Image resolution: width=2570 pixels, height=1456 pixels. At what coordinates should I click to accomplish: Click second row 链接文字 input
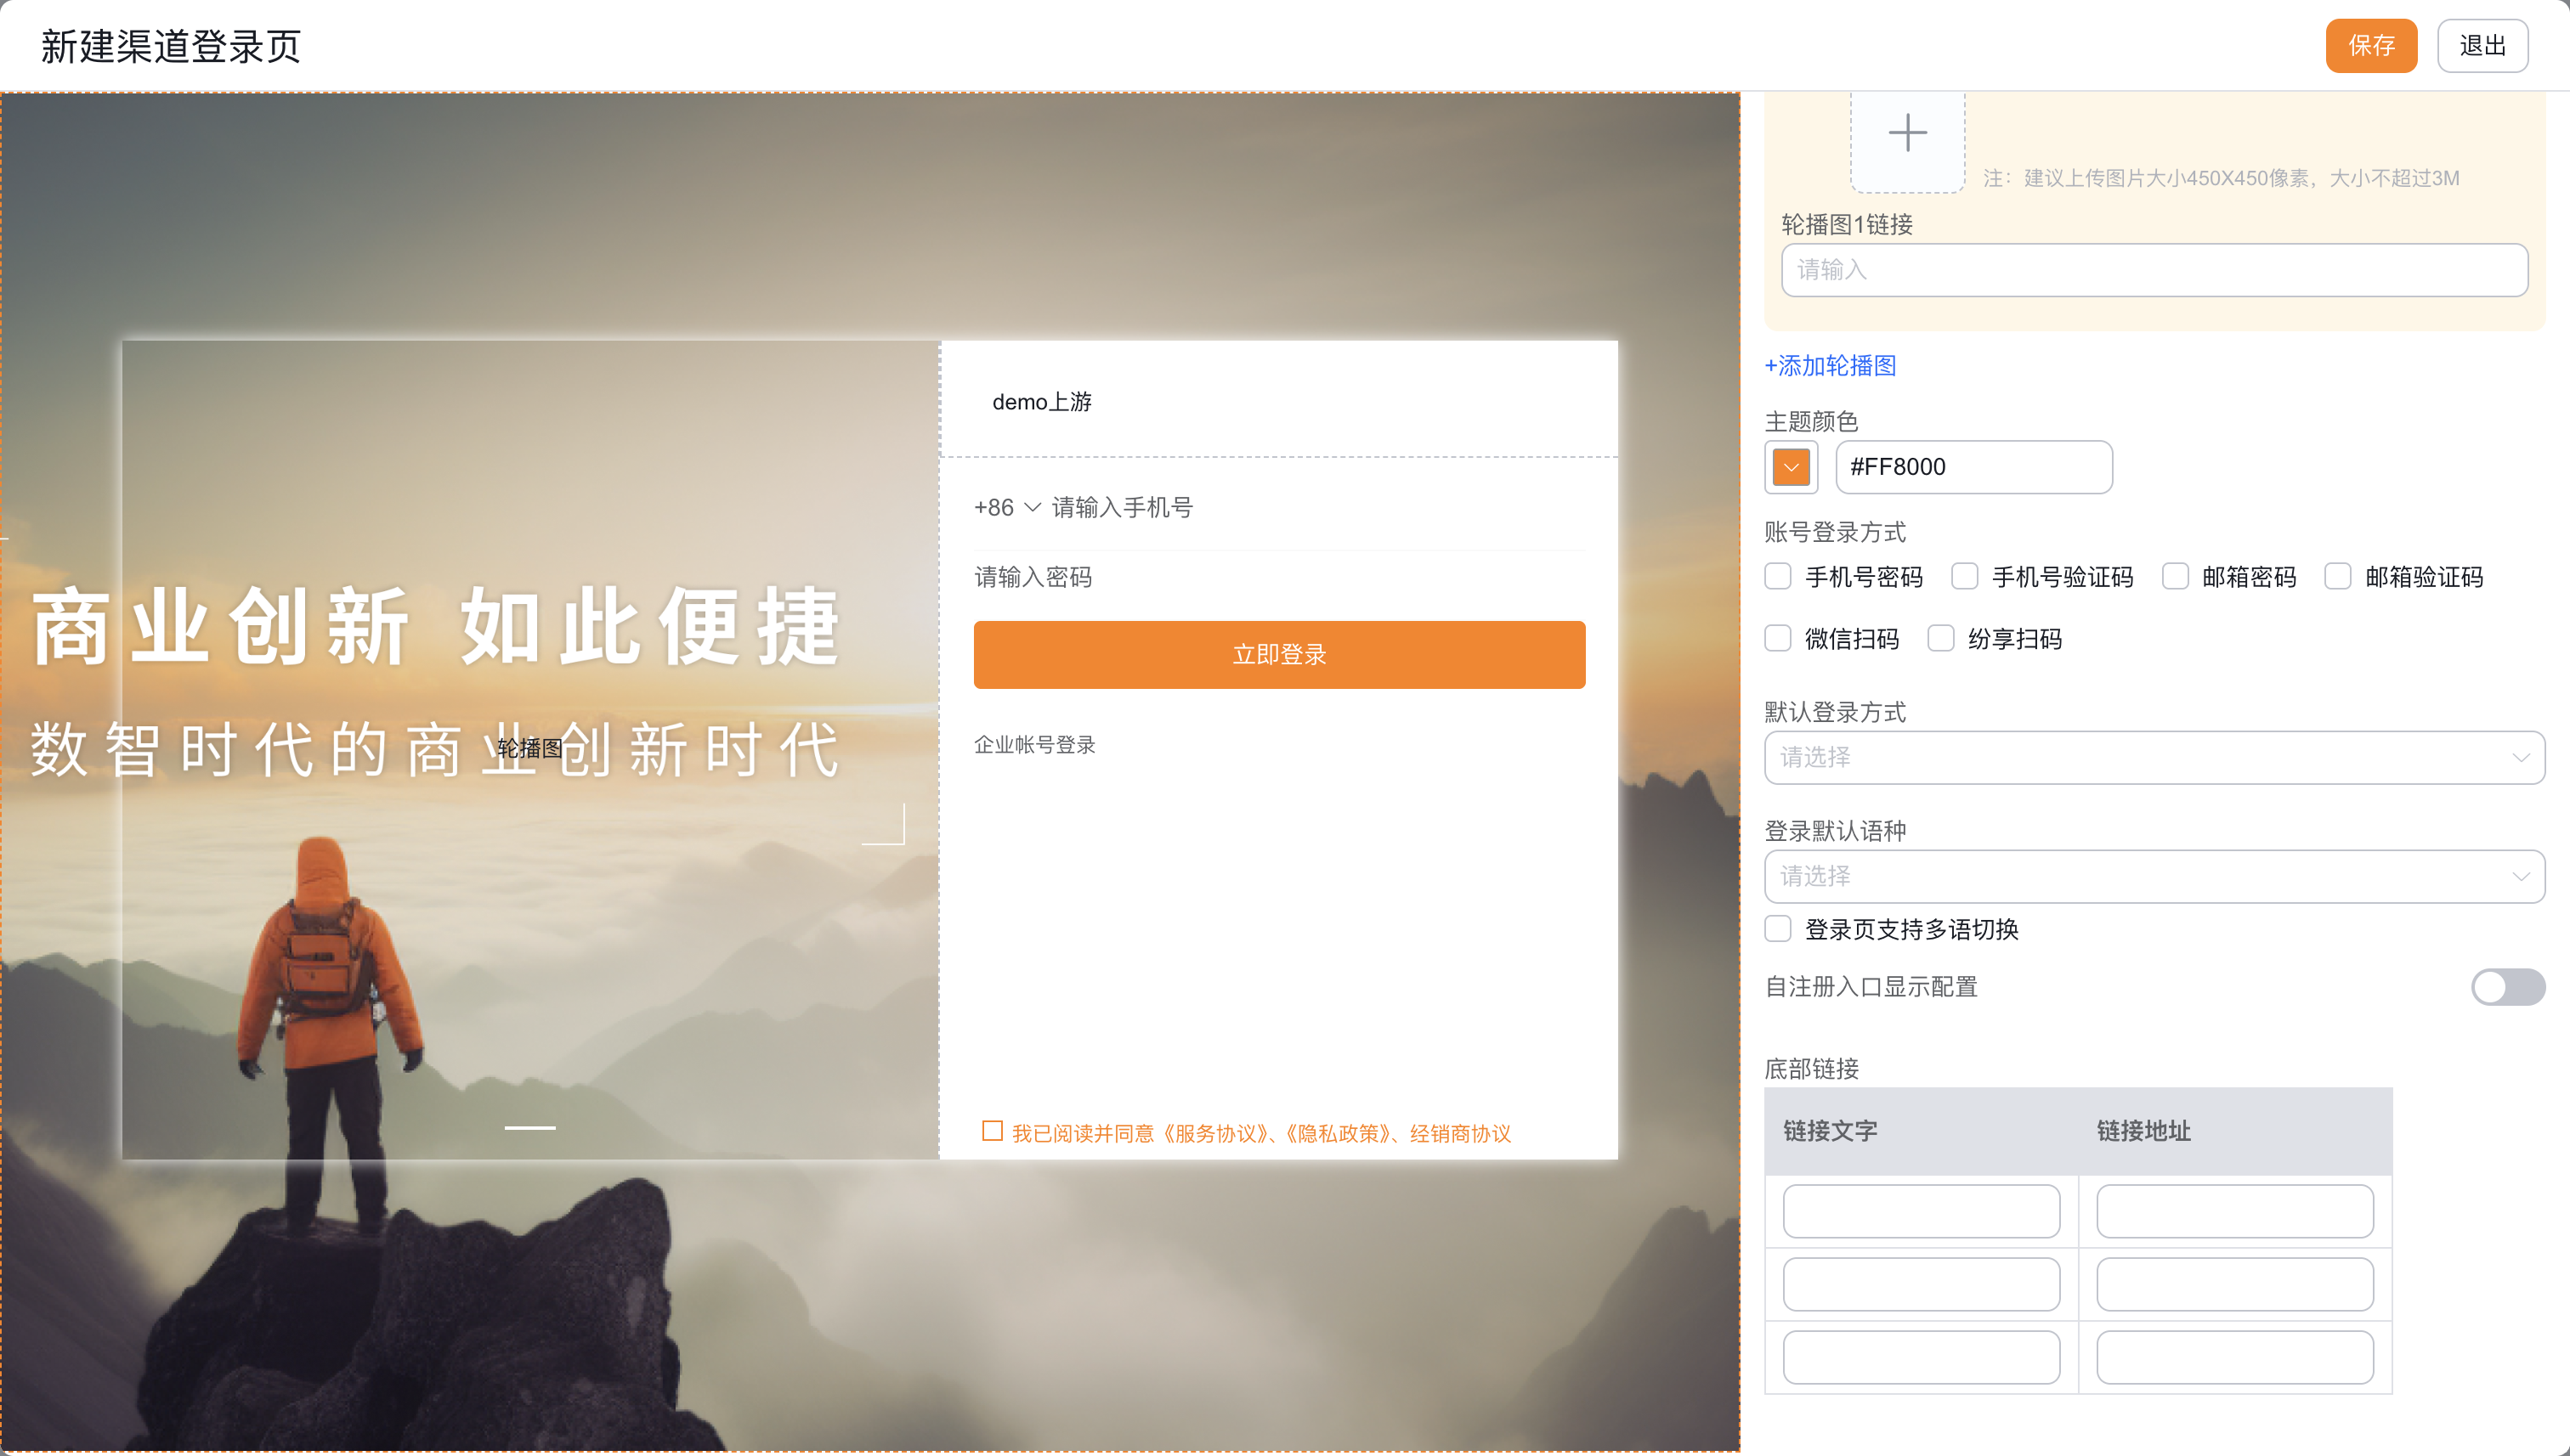pos(1921,1284)
